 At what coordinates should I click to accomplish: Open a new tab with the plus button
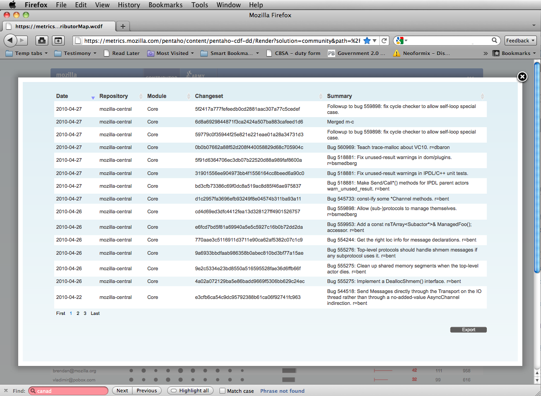click(123, 26)
